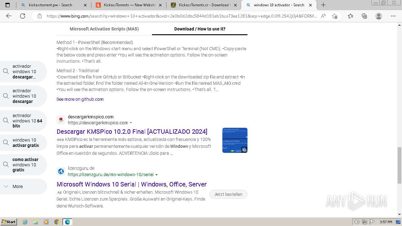The height and width of the screenshot is (226, 402).
Task: Search activador windows 10 64 bits suggestion
Action: (24, 121)
